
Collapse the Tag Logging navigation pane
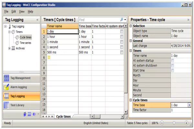tap(38, 20)
